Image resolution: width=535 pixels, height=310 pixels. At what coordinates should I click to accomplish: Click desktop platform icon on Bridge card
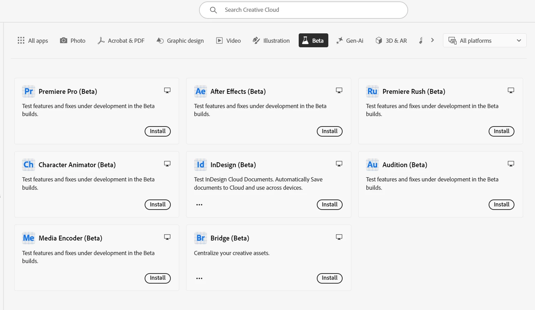tap(339, 237)
